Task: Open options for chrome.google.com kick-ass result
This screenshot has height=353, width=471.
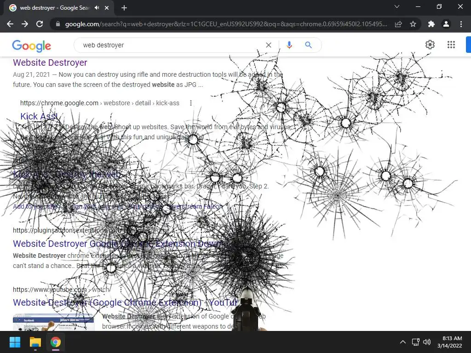Action: tap(191, 103)
